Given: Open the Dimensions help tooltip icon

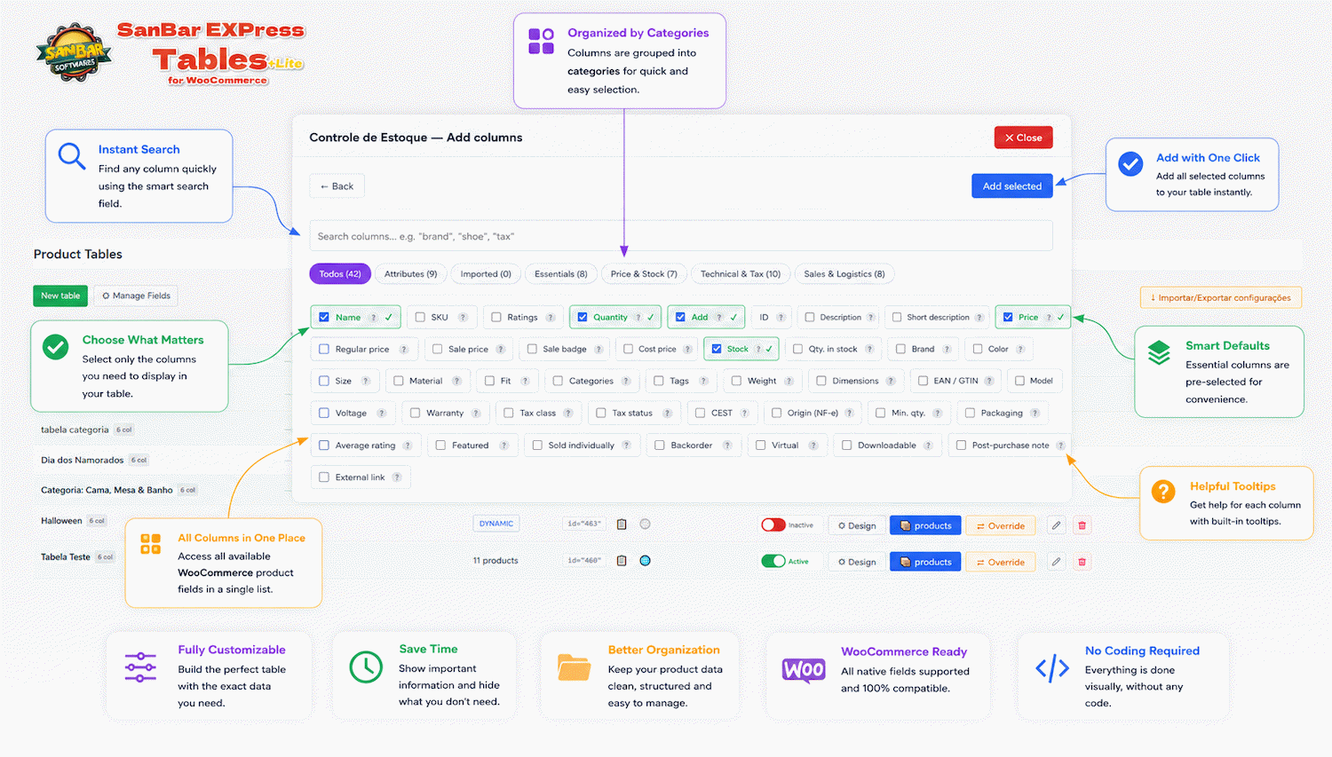Looking at the screenshot, I should tap(891, 382).
